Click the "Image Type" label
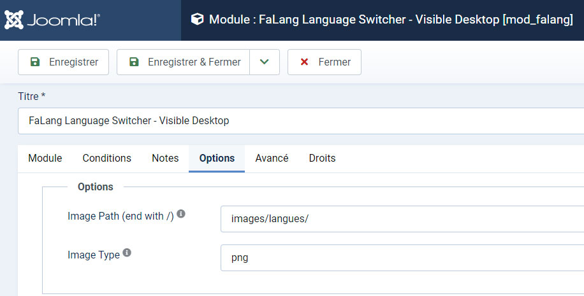This screenshot has height=296, width=584. (x=94, y=255)
